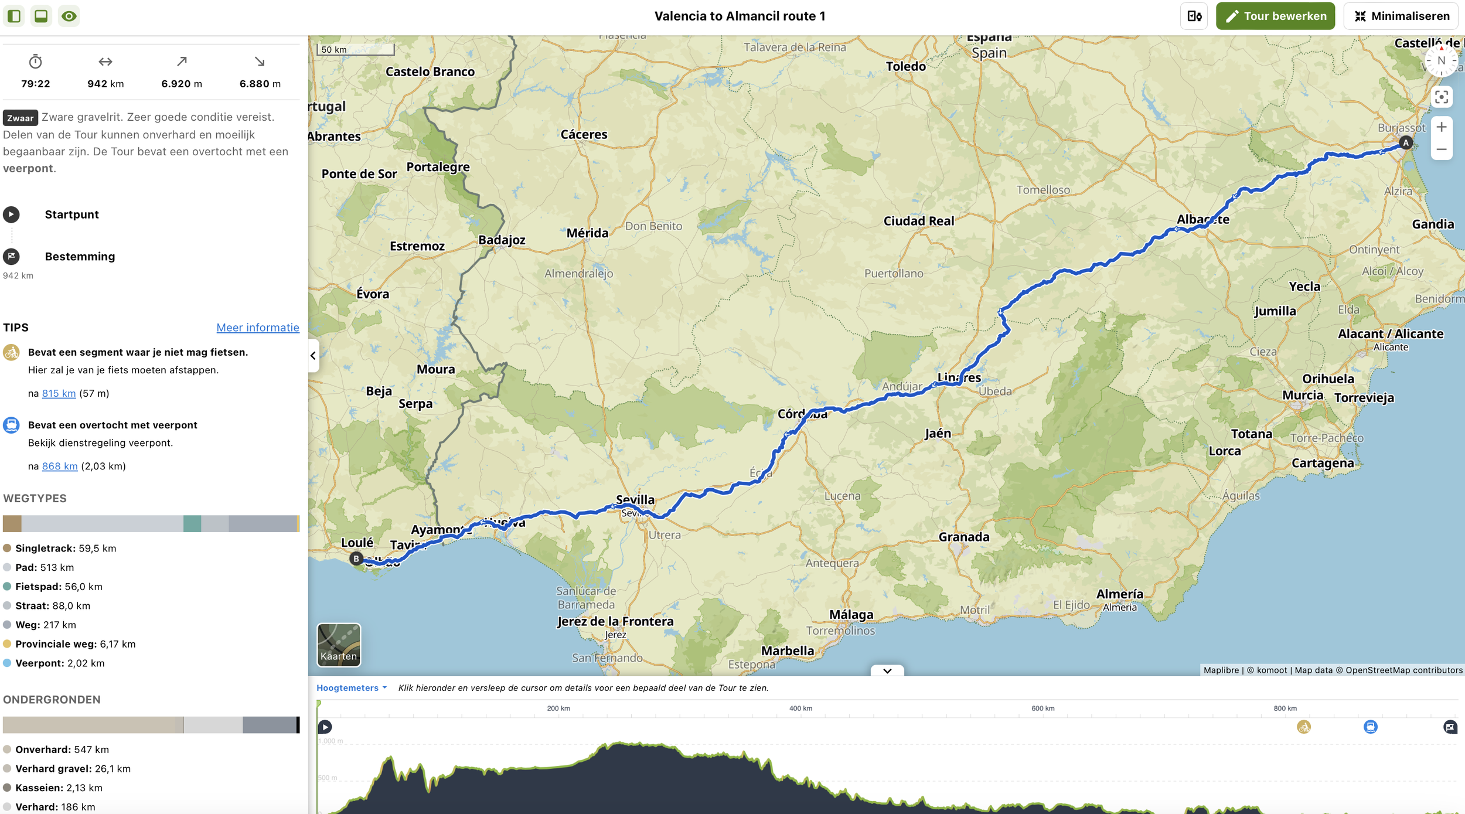The image size is (1465, 814).
Task: Jump to the 868 km ferry link
Action: coord(60,466)
